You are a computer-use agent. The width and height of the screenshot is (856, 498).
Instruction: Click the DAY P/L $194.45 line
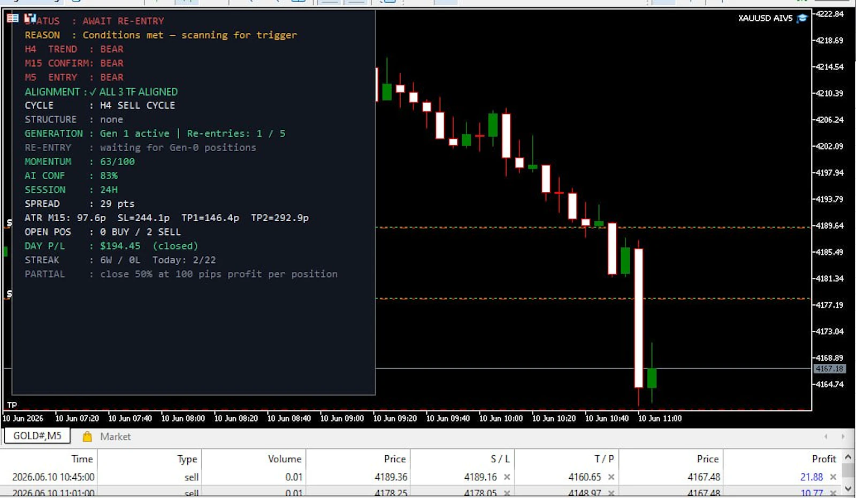pos(111,246)
